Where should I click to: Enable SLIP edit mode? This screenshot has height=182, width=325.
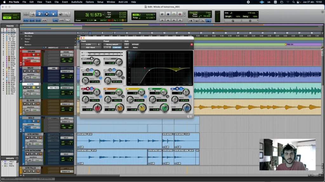click(x=7, y=18)
